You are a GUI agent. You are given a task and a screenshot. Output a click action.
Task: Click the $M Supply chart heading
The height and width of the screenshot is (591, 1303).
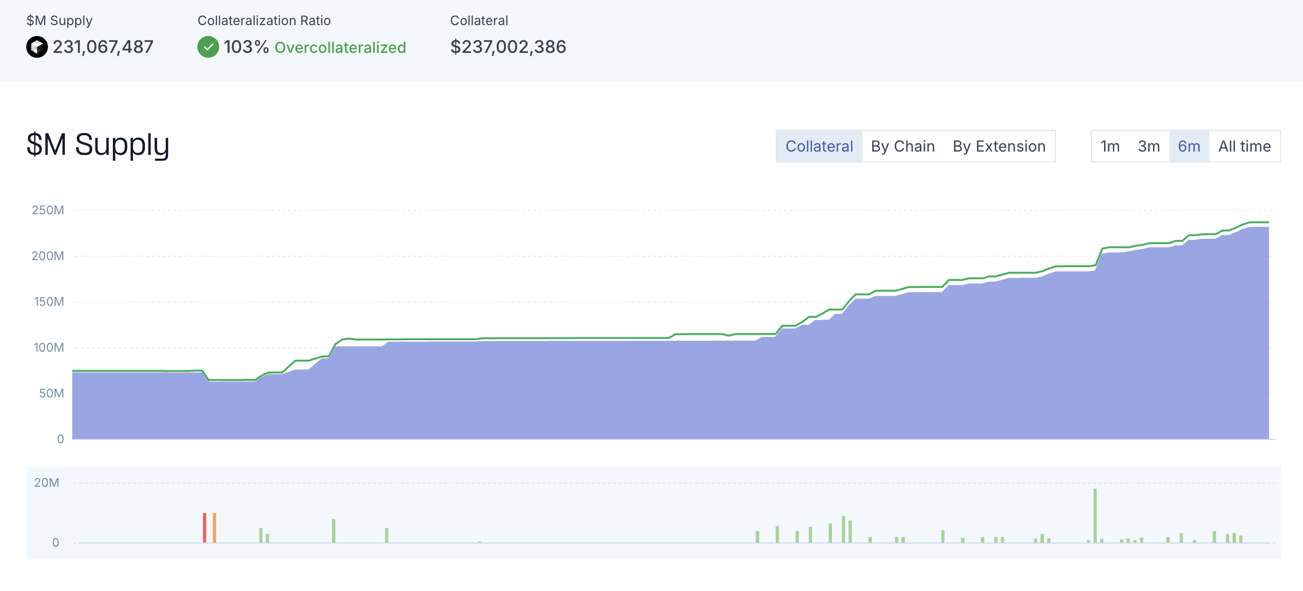click(98, 145)
